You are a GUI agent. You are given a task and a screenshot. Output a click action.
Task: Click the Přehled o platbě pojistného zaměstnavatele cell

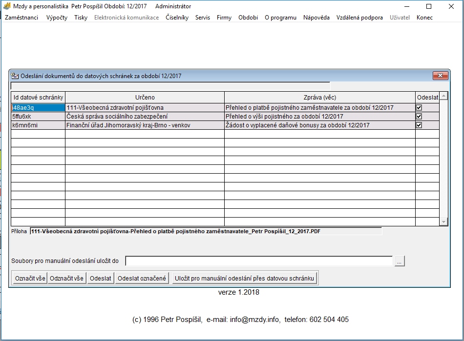pyautogui.click(x=320, y=107)
